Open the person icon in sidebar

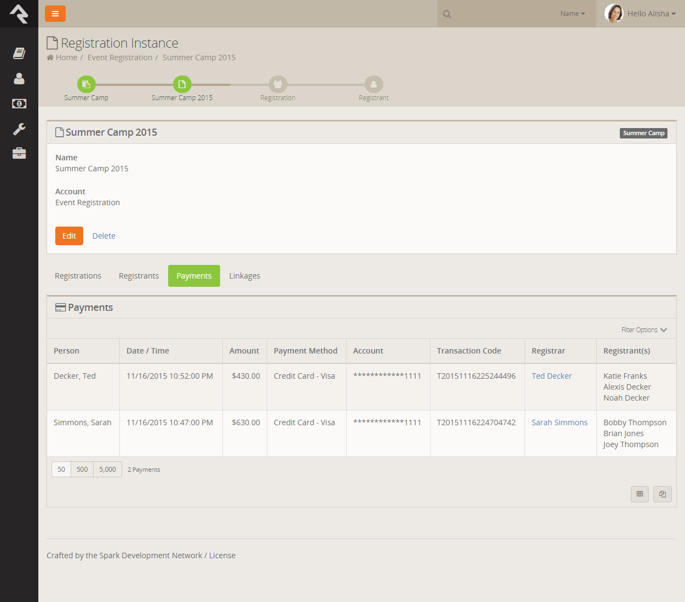[x=19, y=79]
